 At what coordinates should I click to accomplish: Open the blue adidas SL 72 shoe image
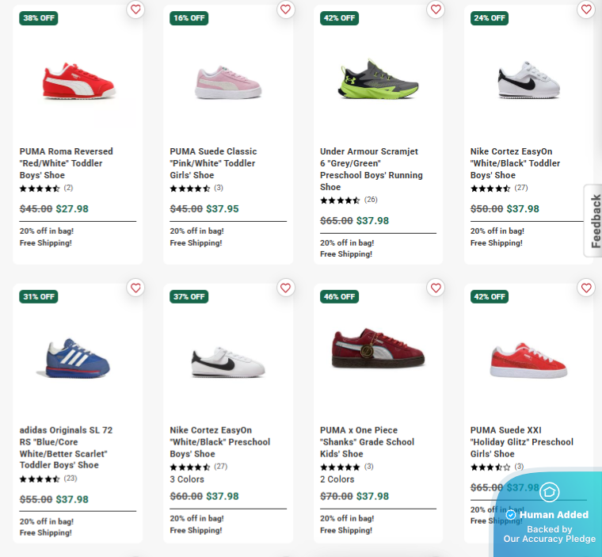click(x=74, y=358)
